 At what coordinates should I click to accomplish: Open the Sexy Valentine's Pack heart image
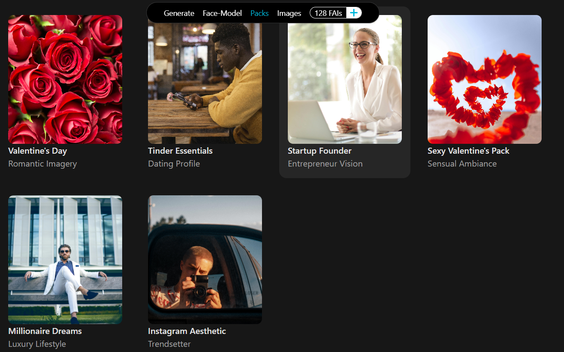[x=484, y=79]
